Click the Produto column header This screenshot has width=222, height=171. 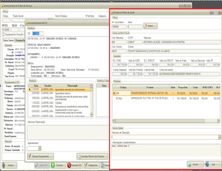150,87
